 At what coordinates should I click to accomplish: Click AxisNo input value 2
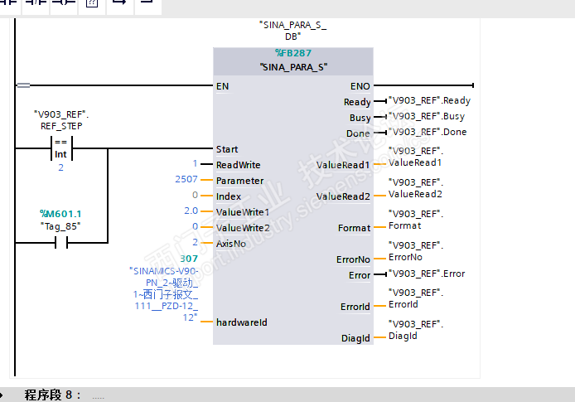point(195,242)
